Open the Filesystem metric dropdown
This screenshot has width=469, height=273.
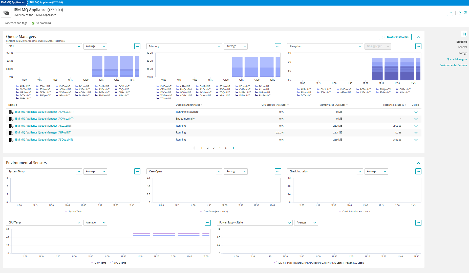[x=325, y=46]
